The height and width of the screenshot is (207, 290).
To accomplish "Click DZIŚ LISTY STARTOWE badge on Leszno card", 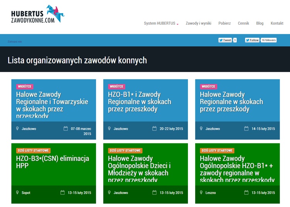I will [x=217, y=151].
